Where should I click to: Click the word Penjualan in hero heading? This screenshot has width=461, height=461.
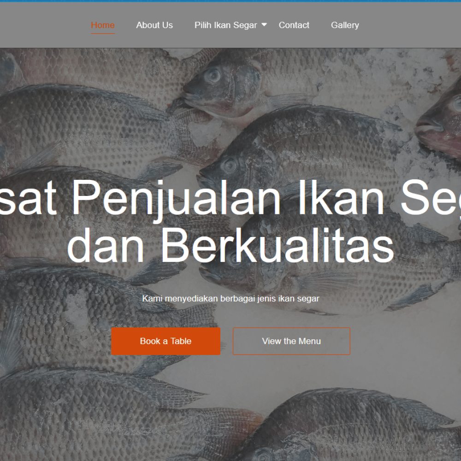[176, 198]
